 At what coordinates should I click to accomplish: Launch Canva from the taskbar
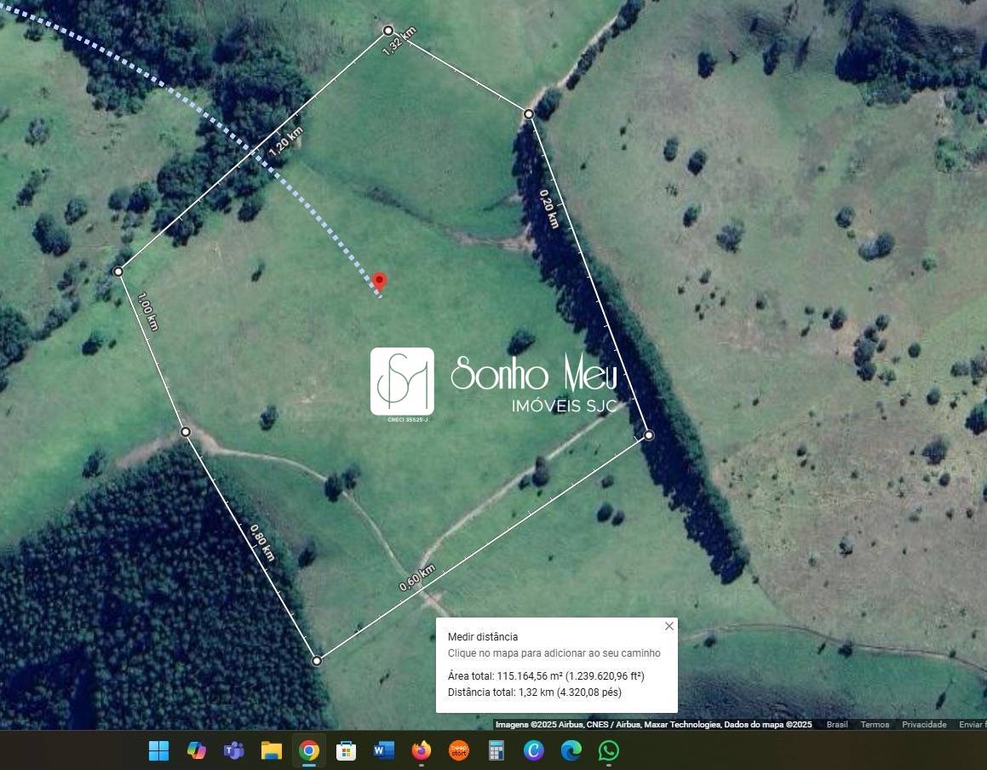coord(534,750)
